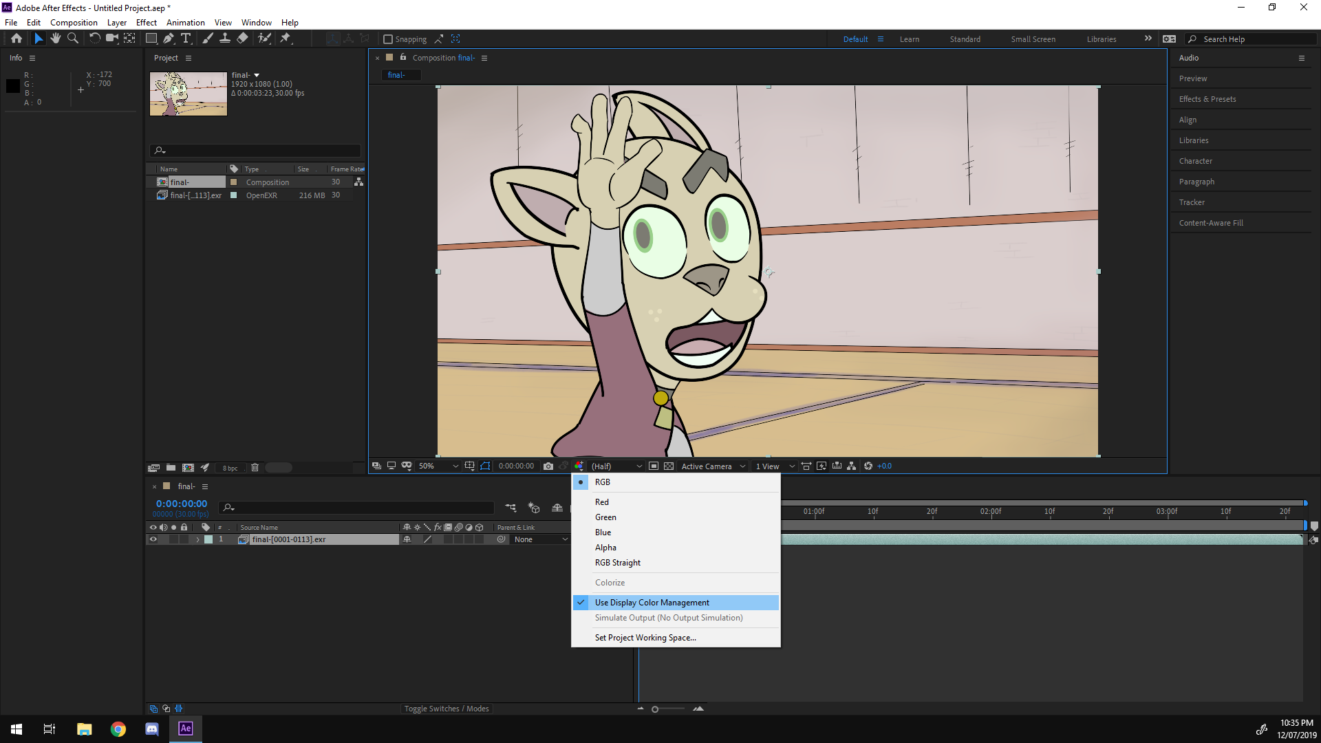
Task: Select the Hand tool
Action: [x=55, y=39]
